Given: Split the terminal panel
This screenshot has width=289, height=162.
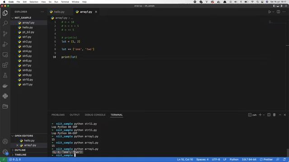Looking at the screenshot, I should [x=269, y=115].
